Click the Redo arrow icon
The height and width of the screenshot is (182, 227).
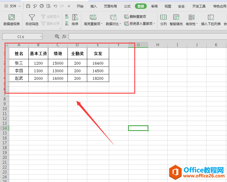pos(62,6)
